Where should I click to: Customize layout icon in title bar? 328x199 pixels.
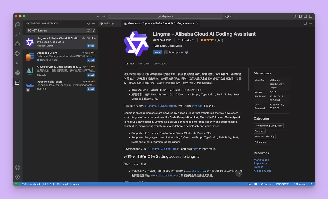pos(295,16)
